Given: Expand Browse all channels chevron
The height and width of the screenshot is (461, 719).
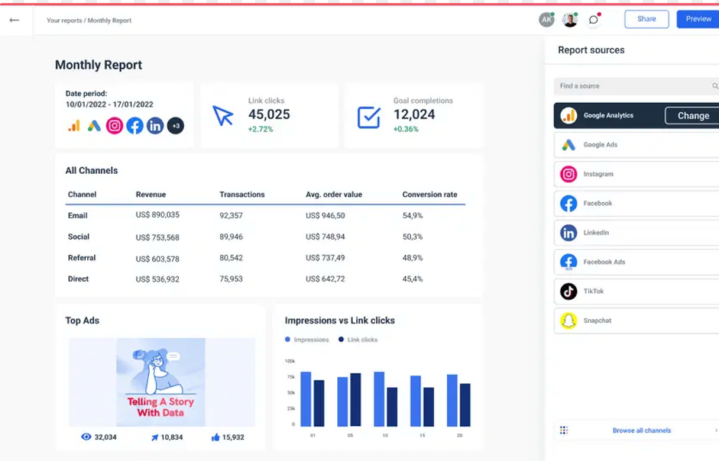Looking at the screenshot, I should pyautogui.click(x=715, y=430).
